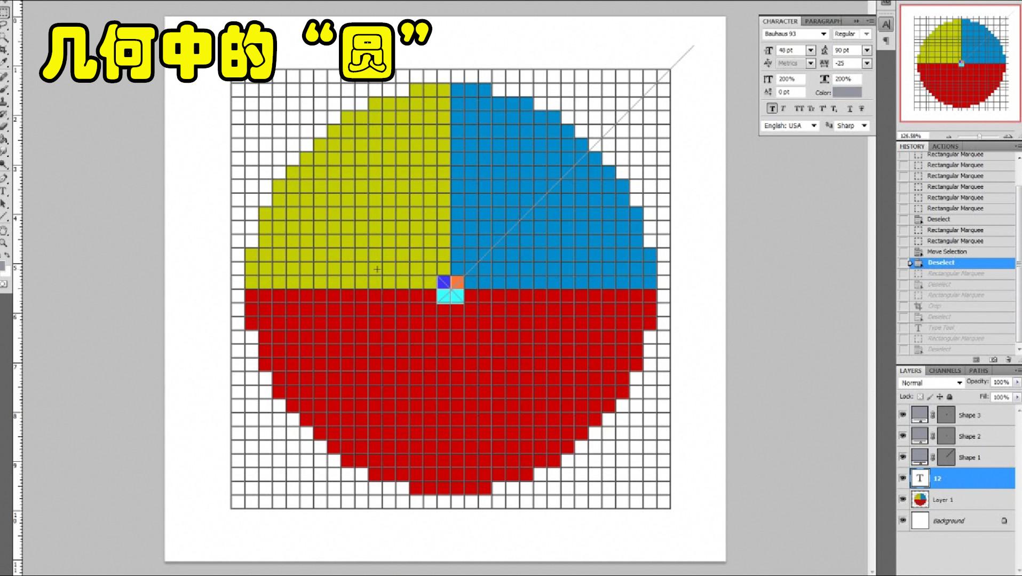Click the foreground color swatch in toolbox
The image size is (1022, 576).
point(2,266)
